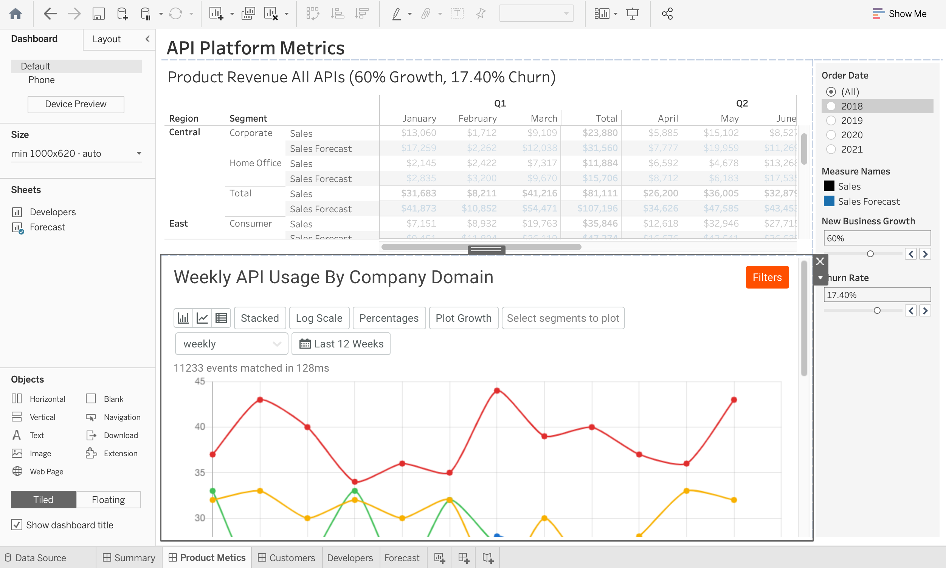Click the show/hide cards icon

click(x=602, y=14)
